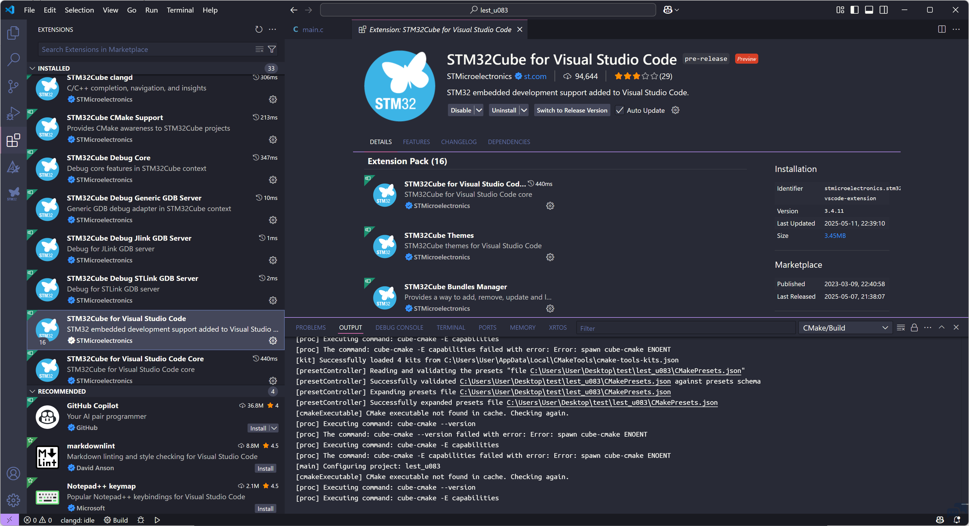Click the Build button in status bar

pyautogui.click(x=116, y=520)
